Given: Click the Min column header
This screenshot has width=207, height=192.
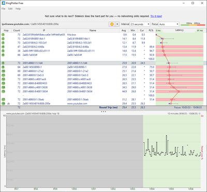Looking at the screenshot, I should (x=132, y=31).
